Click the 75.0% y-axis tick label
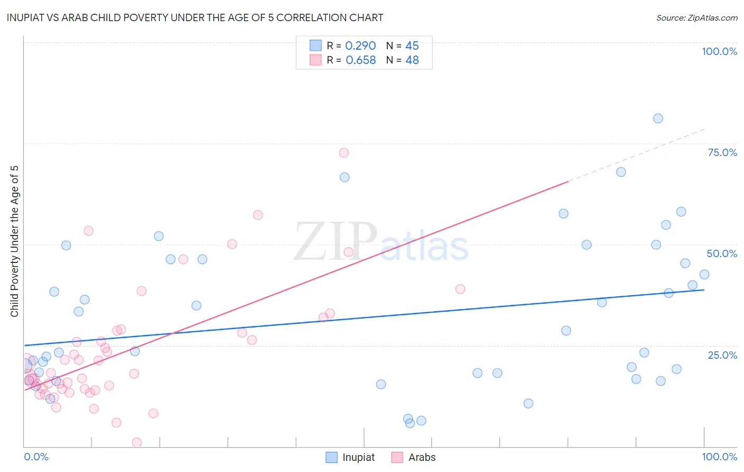744x472 pixels. click(x=722, y=152)
